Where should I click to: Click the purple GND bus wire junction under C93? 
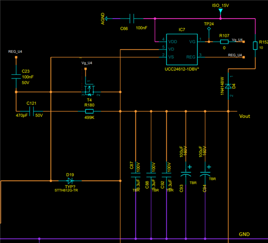click(186, 238)
